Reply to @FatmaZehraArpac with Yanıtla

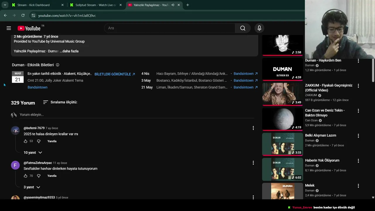[52, 176]
